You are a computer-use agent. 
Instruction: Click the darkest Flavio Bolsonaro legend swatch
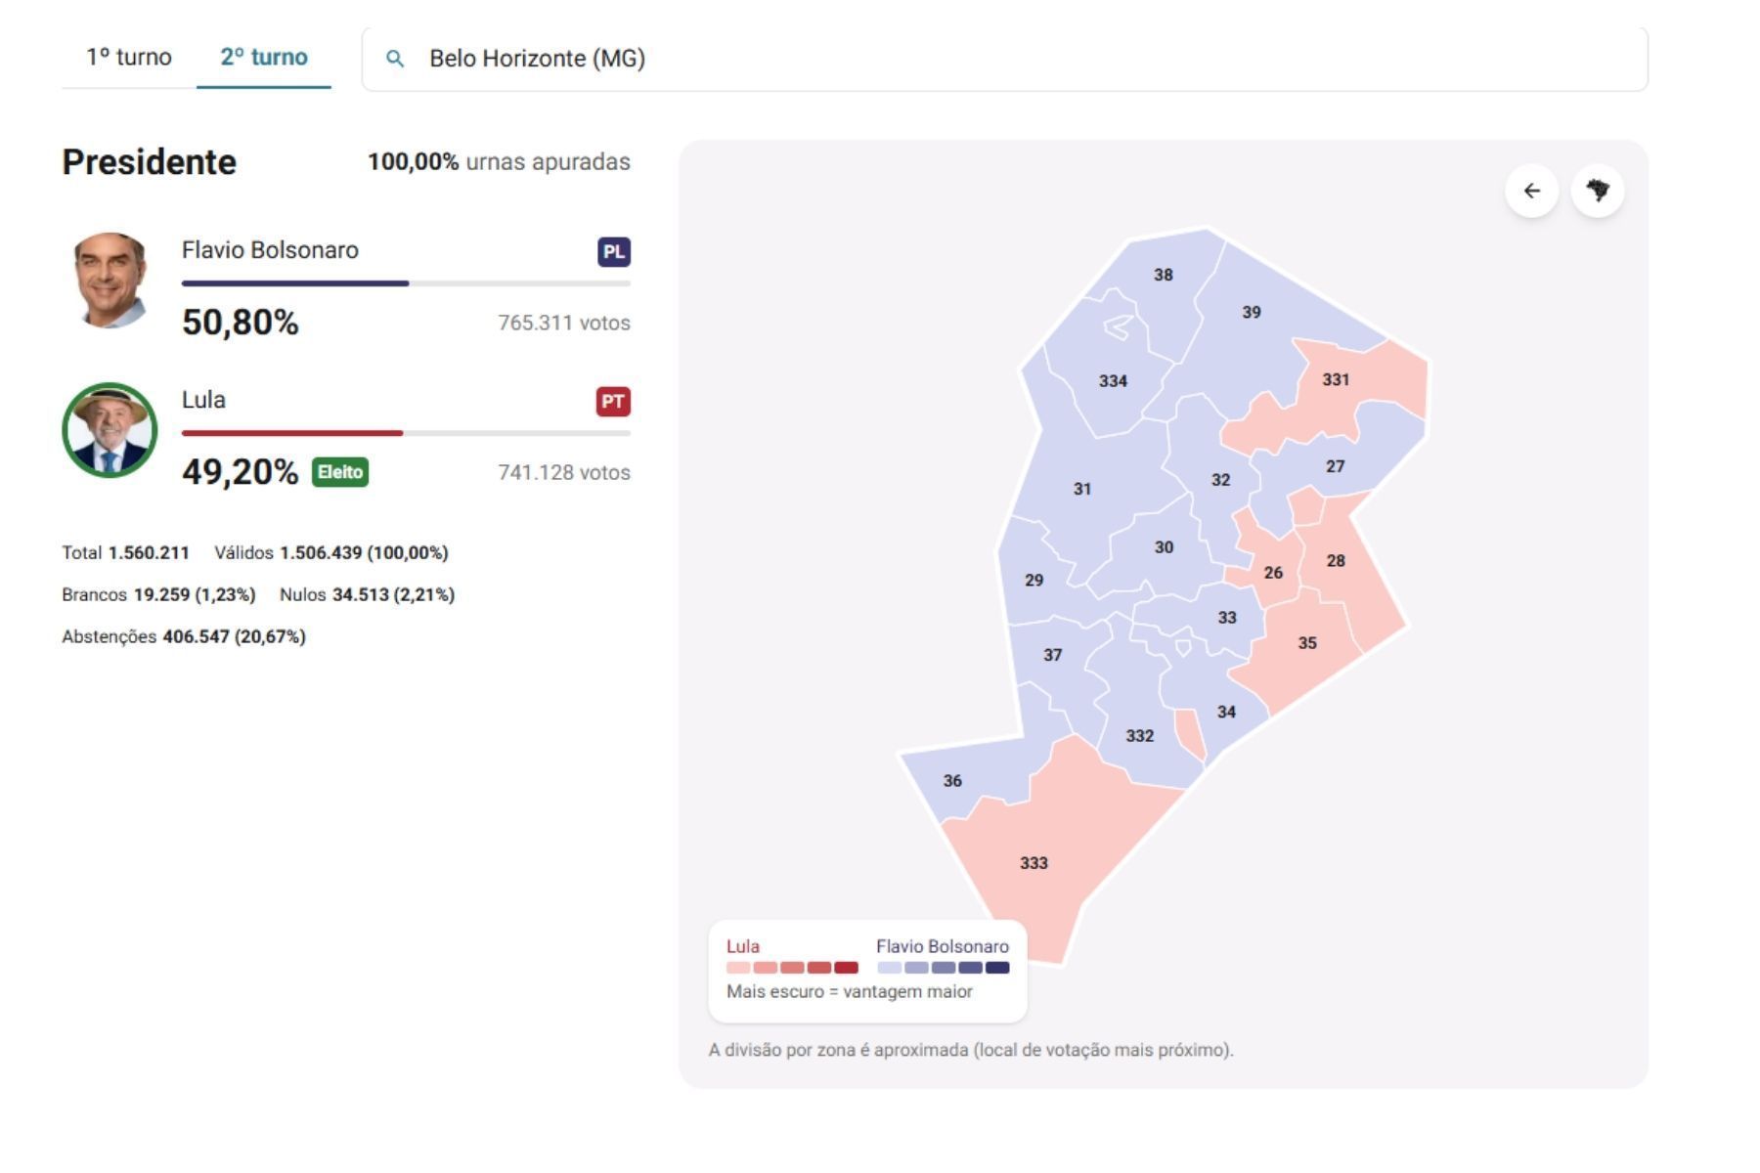pyautogui.click(x=997, y=968)
